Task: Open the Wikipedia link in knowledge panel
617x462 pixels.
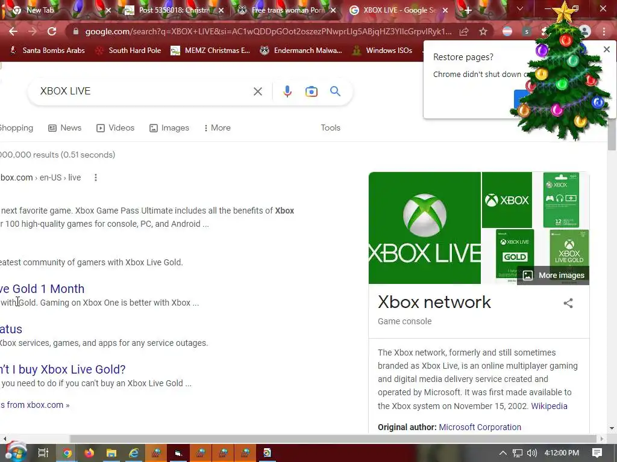Action: pyautogui.click(x=549, y=406)
